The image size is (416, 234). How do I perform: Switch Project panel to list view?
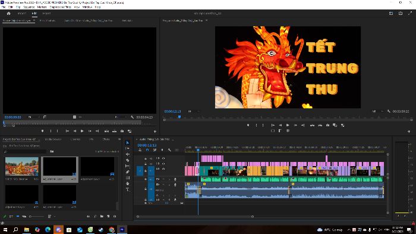tap(11, 217)
